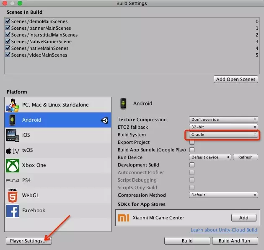
Task: Click the Android platform icon in list
Action: tap(13, 120)
